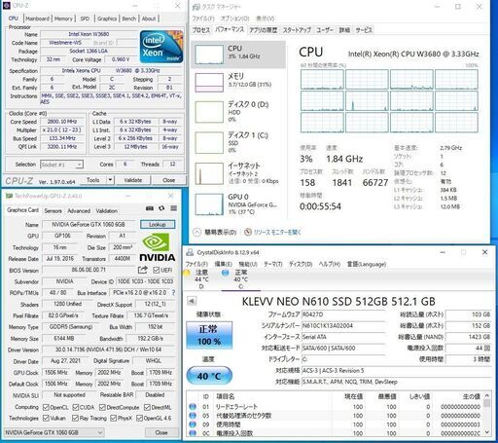Click the GPU-Z screenshot camera icon
The width and height of the screenshot is (498, 443).
(150, 208)
